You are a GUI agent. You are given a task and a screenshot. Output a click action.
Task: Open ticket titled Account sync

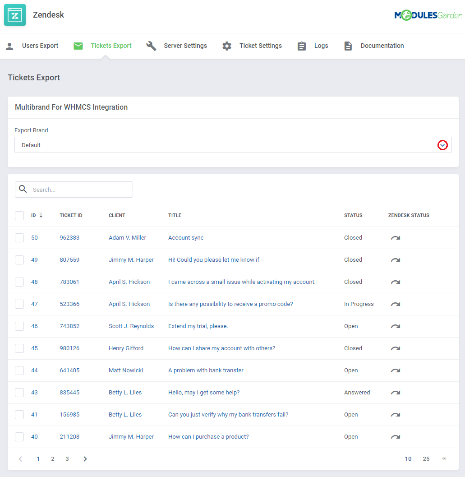pyautogui.click(x=186, y=237)
